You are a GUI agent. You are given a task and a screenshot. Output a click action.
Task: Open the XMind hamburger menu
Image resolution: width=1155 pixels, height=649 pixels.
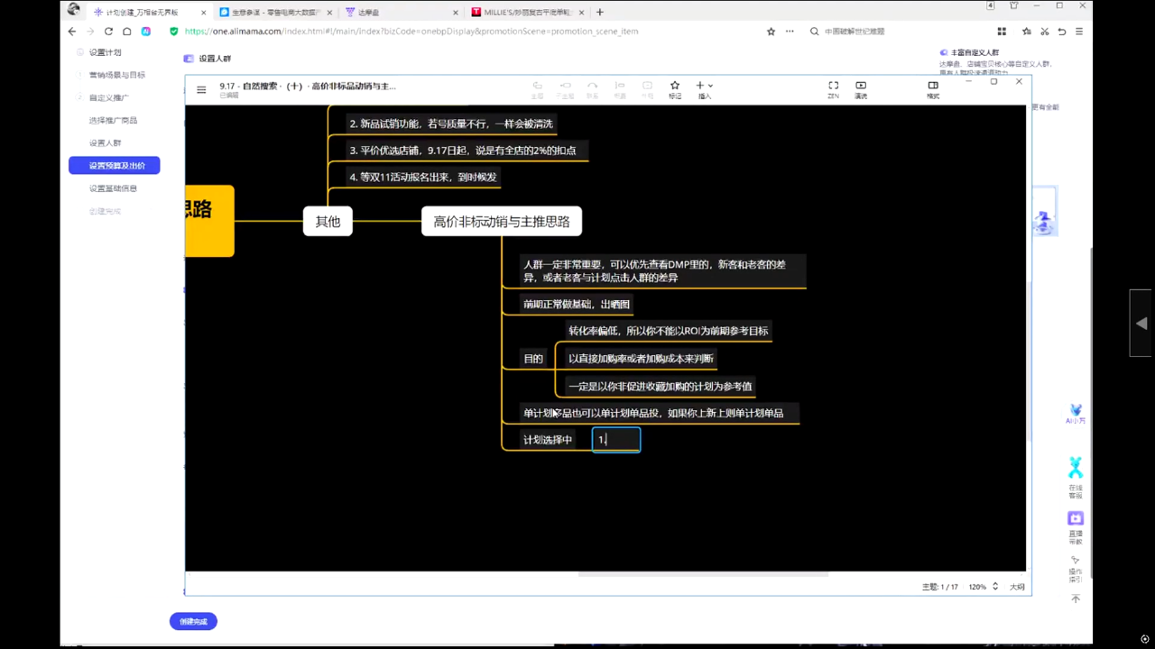201,90
